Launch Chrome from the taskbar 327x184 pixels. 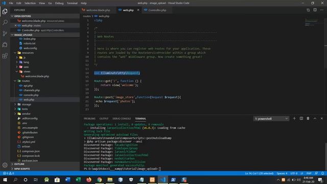(x=99, y=179)
